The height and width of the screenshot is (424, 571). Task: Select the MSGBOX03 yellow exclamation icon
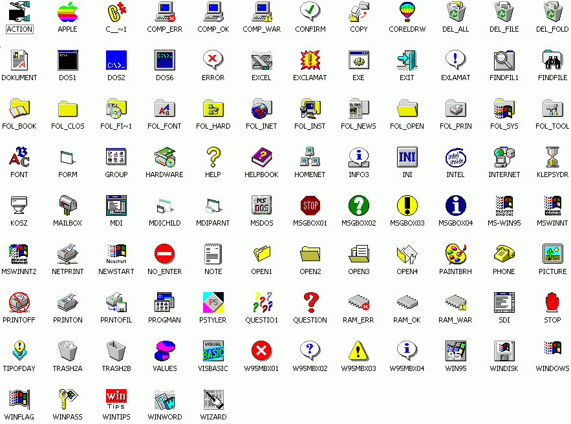[x=407, y=206]
